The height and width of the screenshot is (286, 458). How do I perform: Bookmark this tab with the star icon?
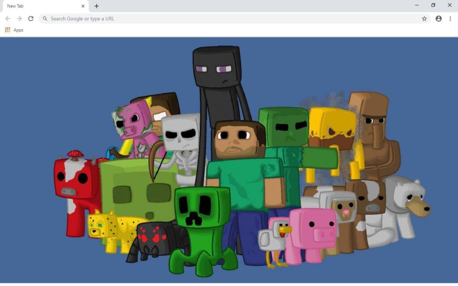[424, 19]
